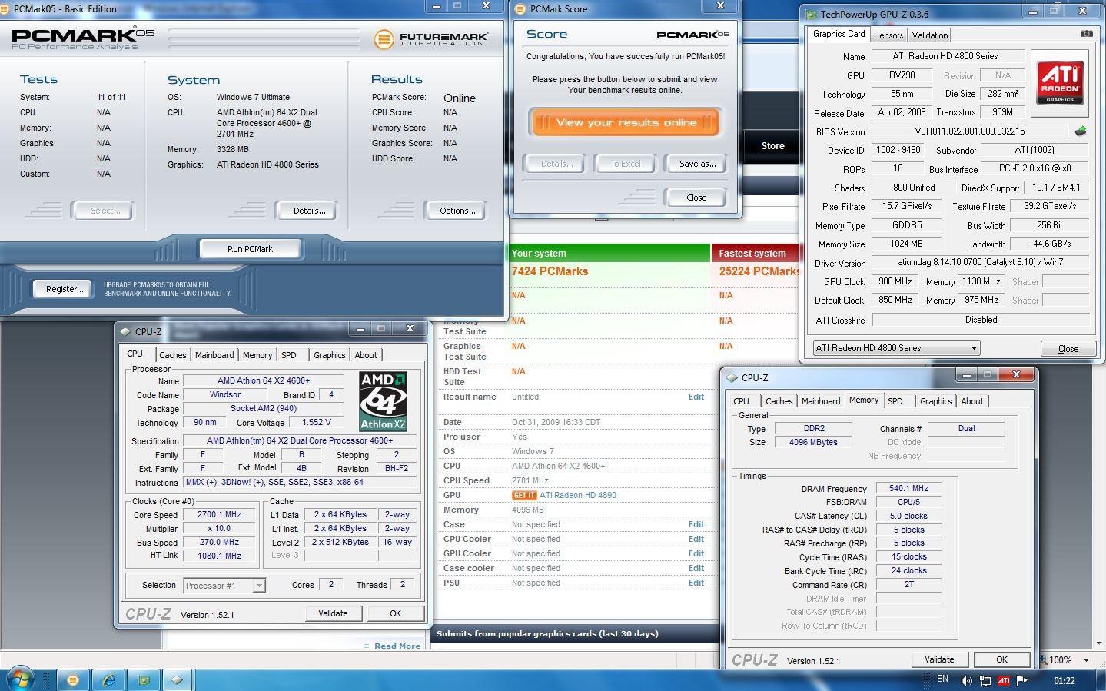The width and height of the screenshot is (1106, 691).
Task: Click View your results online button
Action: click(x=626, y=123)
